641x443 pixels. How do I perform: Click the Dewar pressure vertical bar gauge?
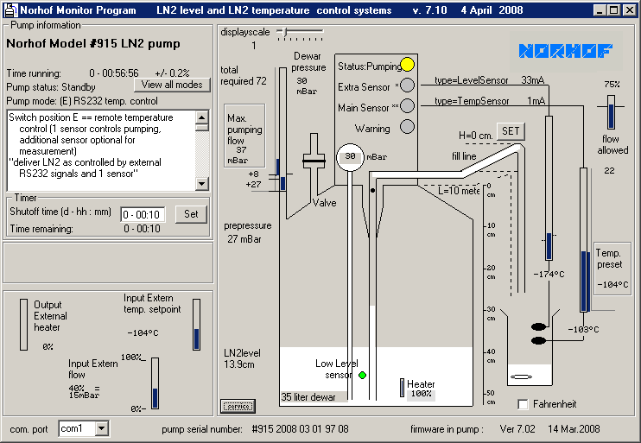[282, 130]
